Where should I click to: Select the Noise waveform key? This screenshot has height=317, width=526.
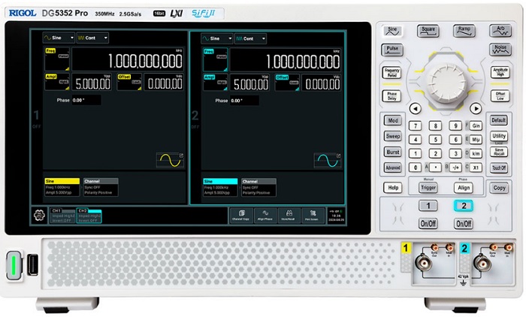tap(500, 50)
